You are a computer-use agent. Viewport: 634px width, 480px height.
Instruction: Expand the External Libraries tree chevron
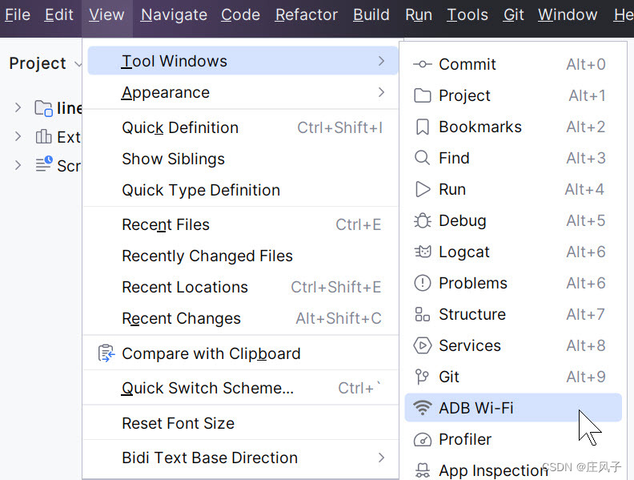18,136
